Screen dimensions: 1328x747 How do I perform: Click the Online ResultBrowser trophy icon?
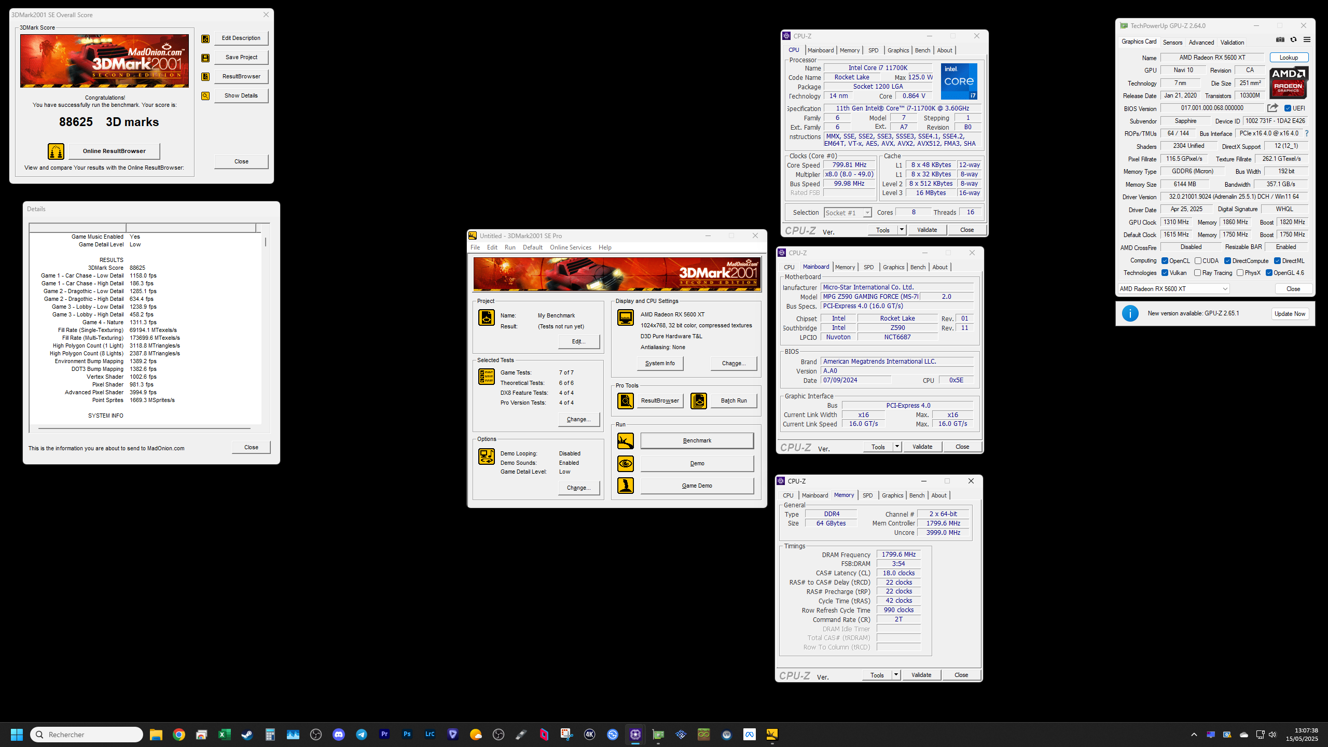pos(56,151)
